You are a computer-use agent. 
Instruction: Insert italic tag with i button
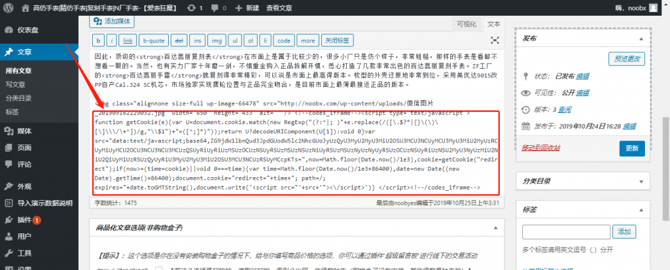[x=111, y=41]
